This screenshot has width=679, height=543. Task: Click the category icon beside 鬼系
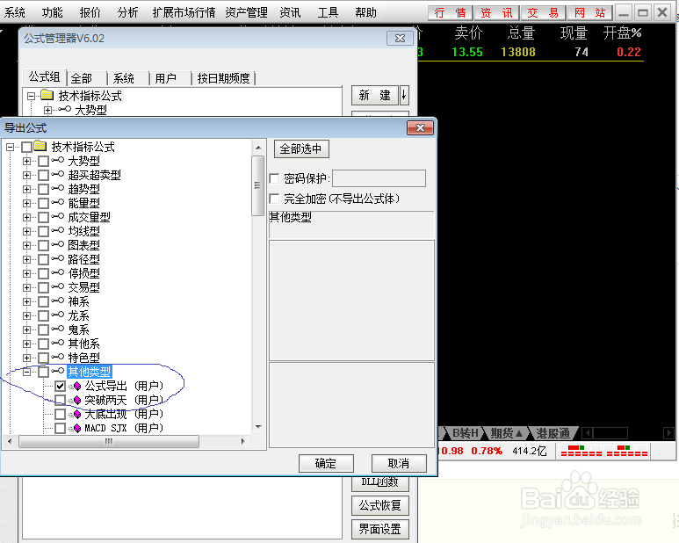(x=58, y=329)
